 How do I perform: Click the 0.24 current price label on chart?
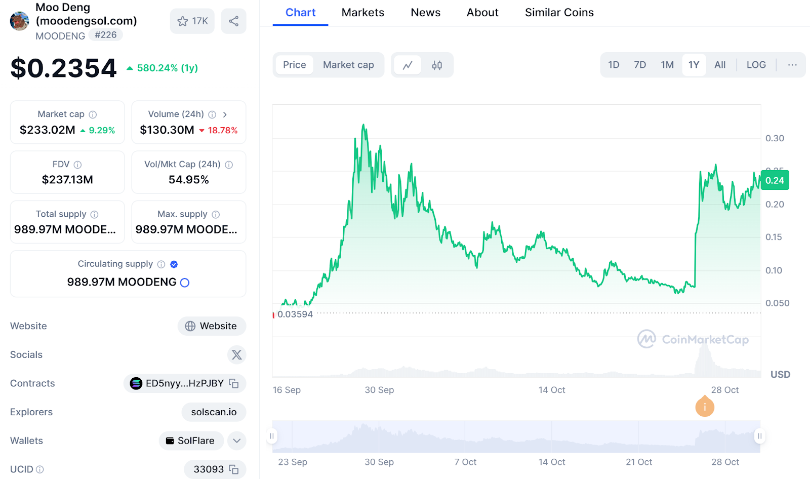coord(775,180)
